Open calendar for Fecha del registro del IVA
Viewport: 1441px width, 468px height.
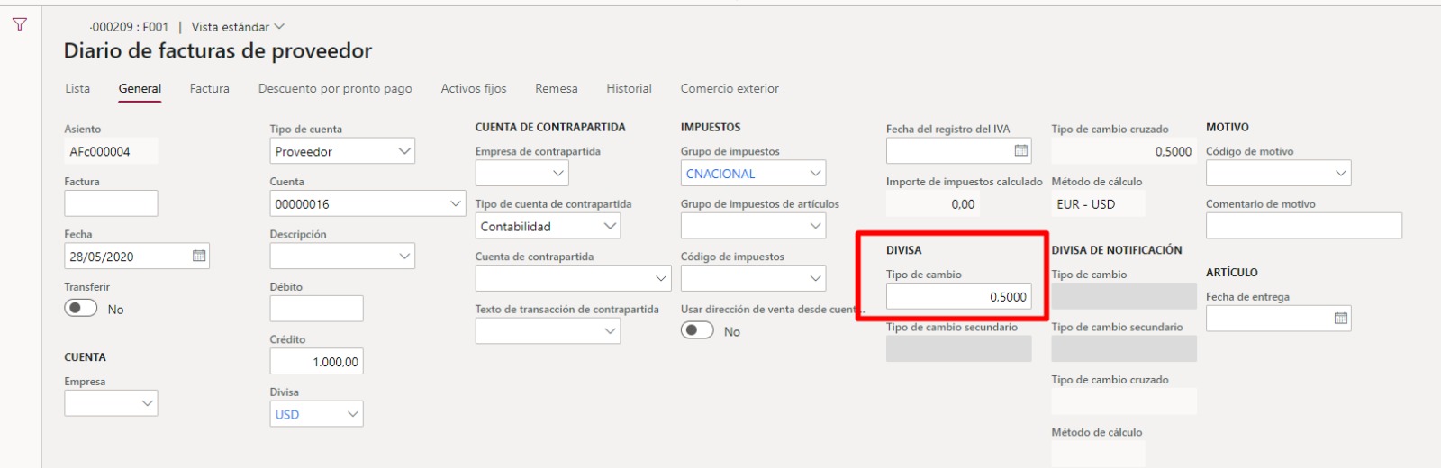pos(1020,151)
